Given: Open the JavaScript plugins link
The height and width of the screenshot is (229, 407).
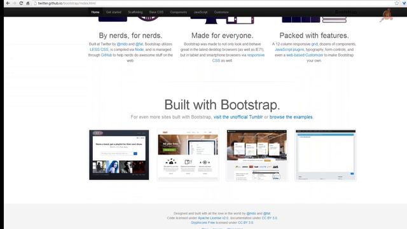Looking at the screenshot, I should coord(289,50).
